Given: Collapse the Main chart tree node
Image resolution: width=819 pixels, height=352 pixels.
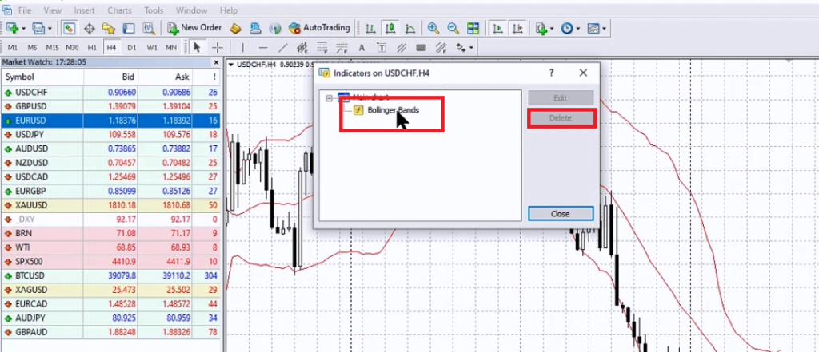Looking at the screenshot, I should pos(329,97).
